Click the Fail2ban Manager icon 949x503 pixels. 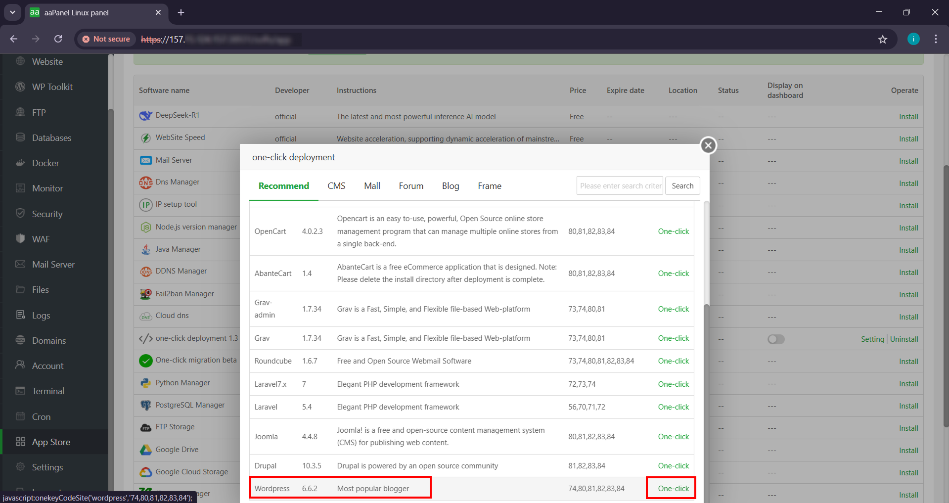coord(146,293)
